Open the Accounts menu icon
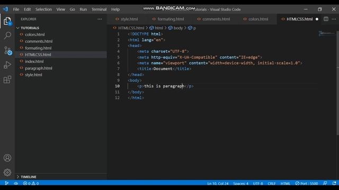This screenshot has width=339, height=190. [7, 158]
